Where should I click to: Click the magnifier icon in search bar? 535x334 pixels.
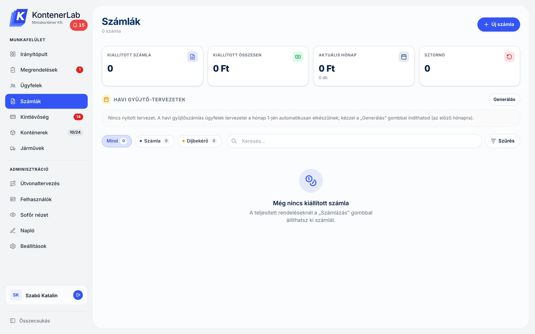[x=234, y=141]
